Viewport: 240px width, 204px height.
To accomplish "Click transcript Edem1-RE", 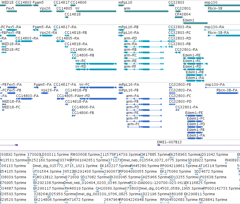I will [193, 58].
